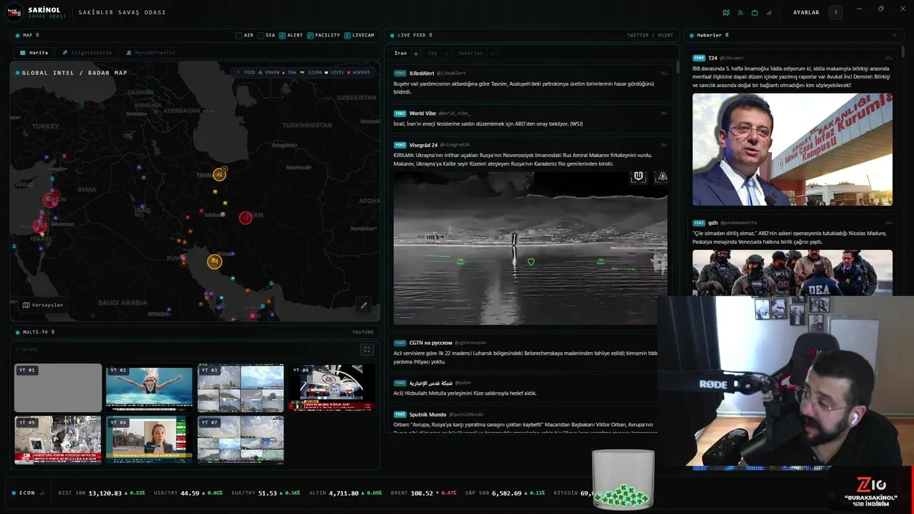Click the TWITTER / OSINT label
914x514 pixels.
650,35
